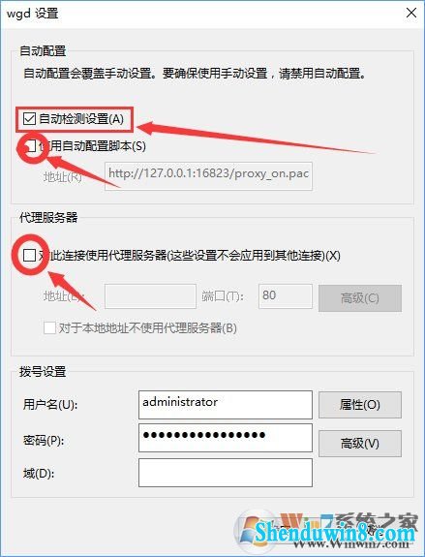Click the proxy server 地址 input field

(150, 295)
